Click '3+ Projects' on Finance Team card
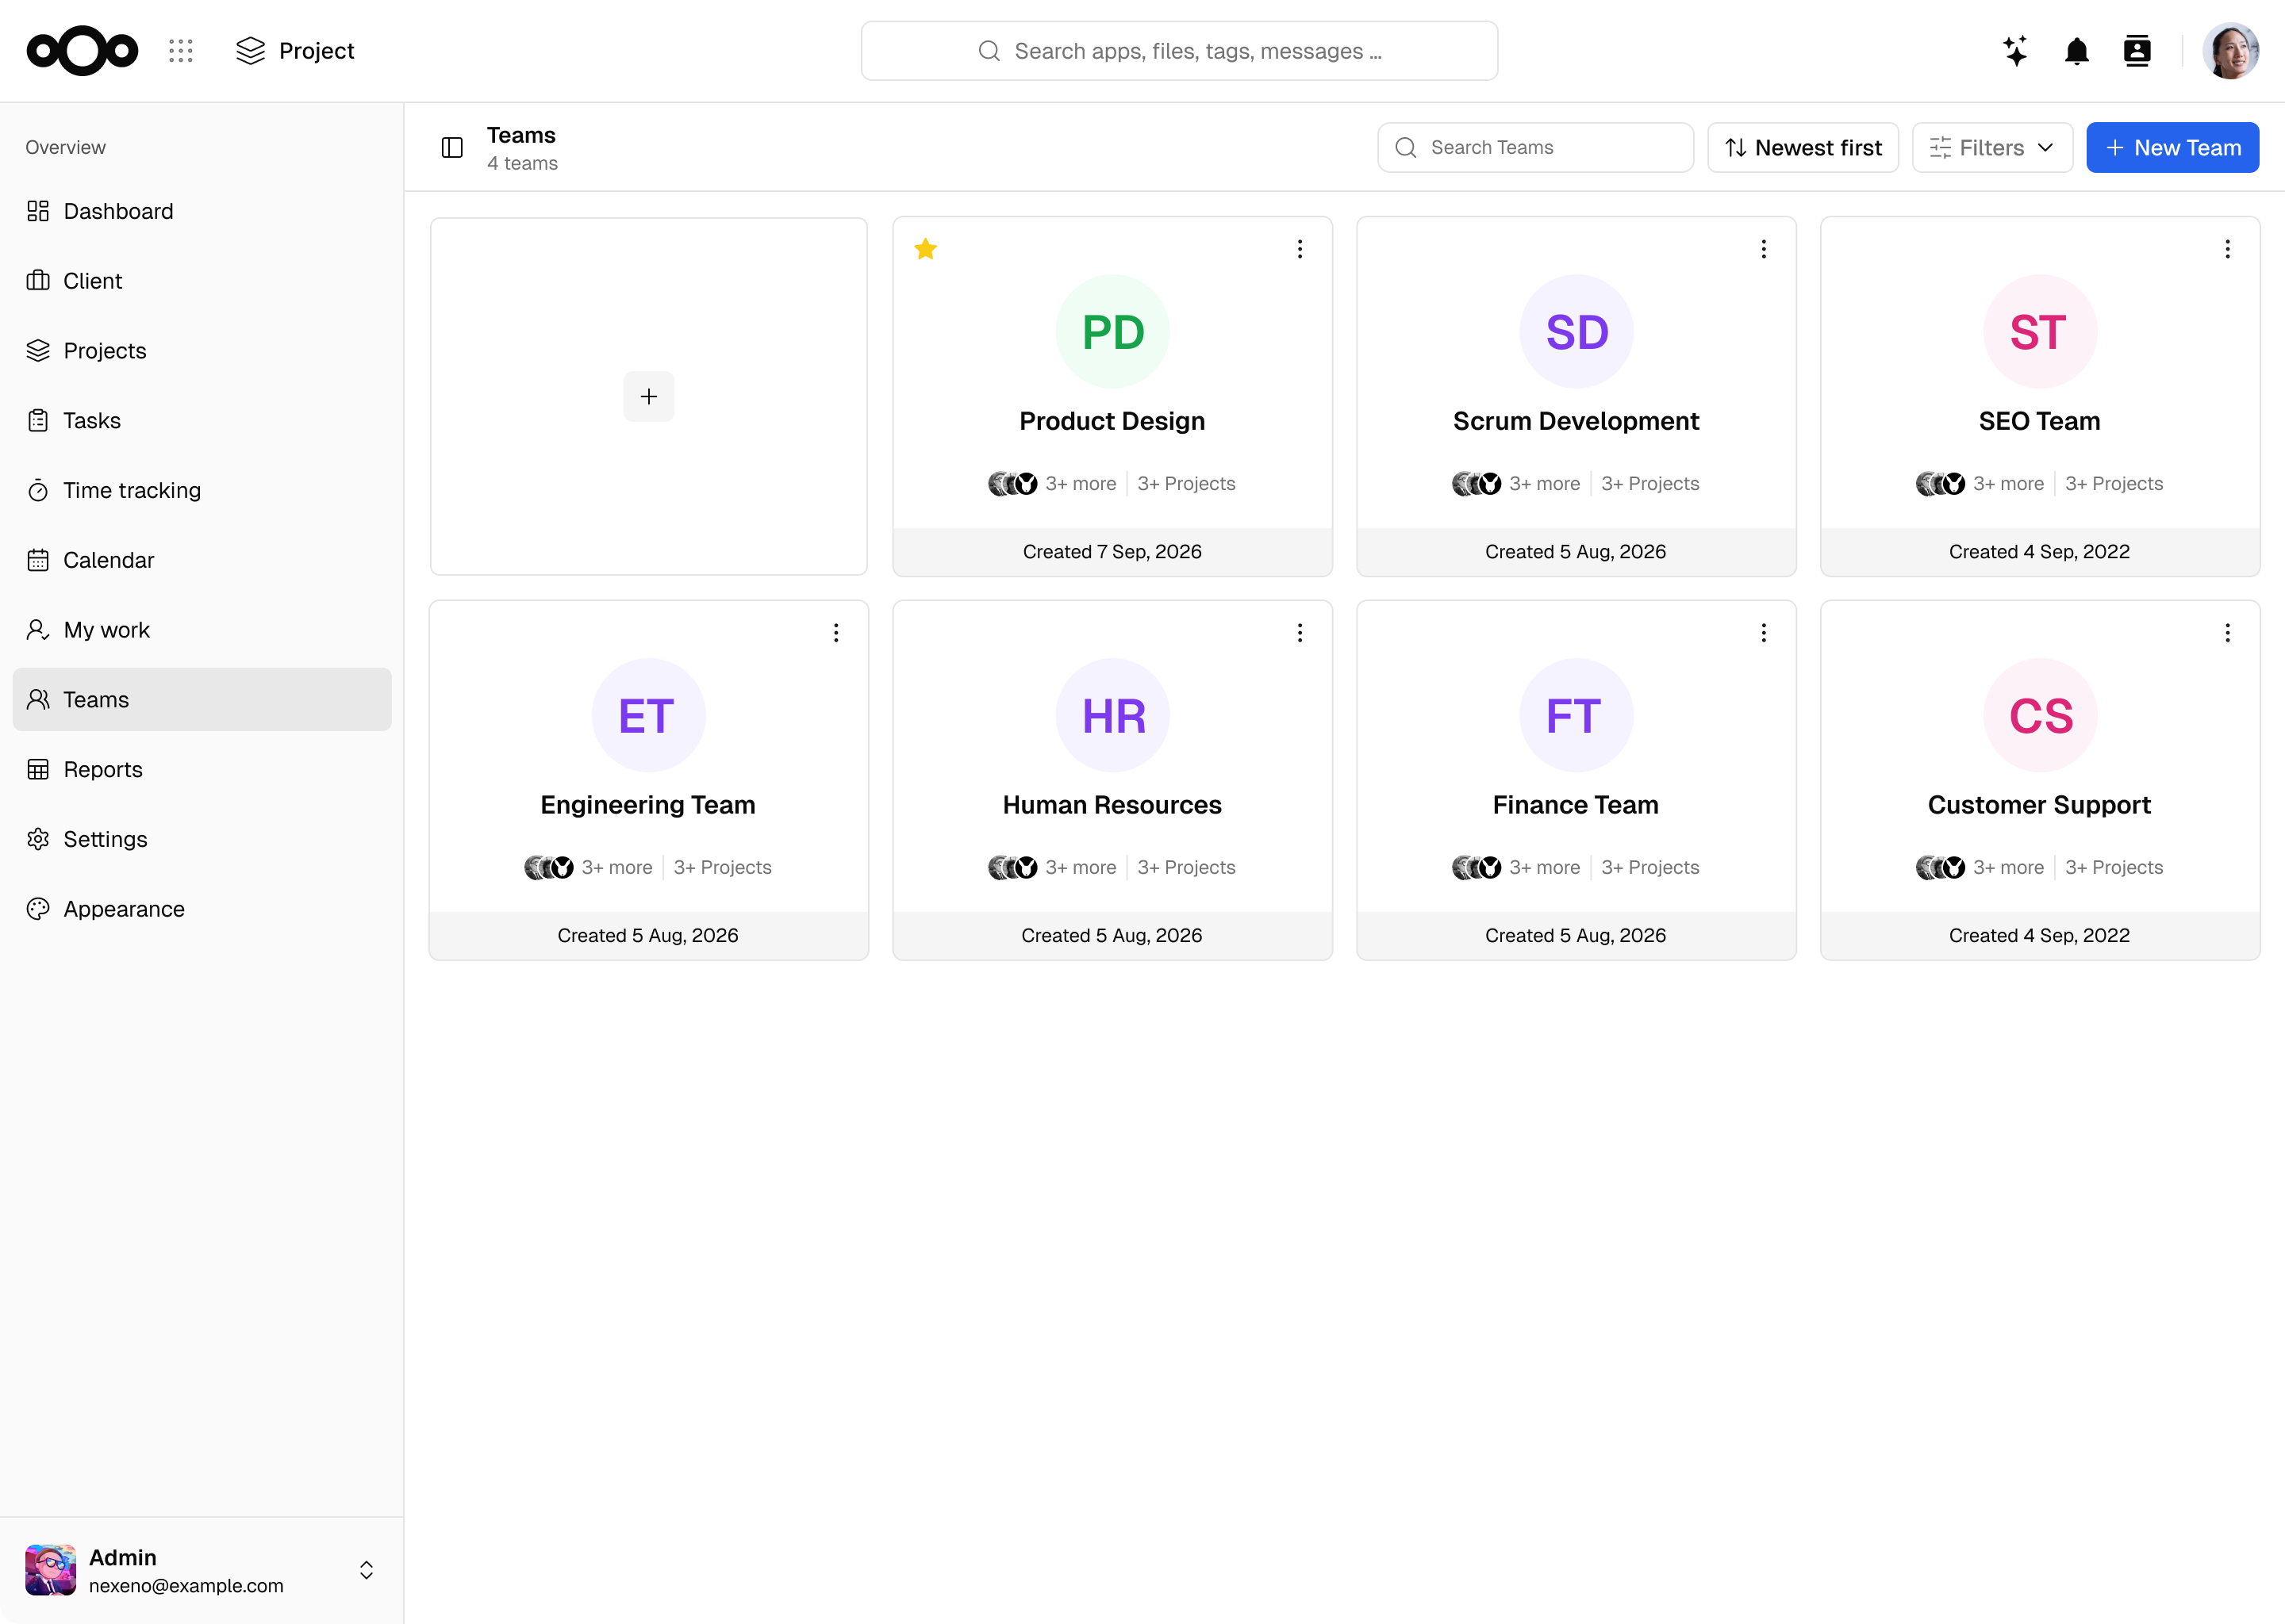 point(1651,868)
